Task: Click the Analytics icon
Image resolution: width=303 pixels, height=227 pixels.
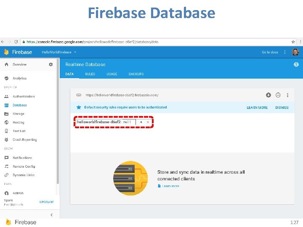Action: pos(6,78)
